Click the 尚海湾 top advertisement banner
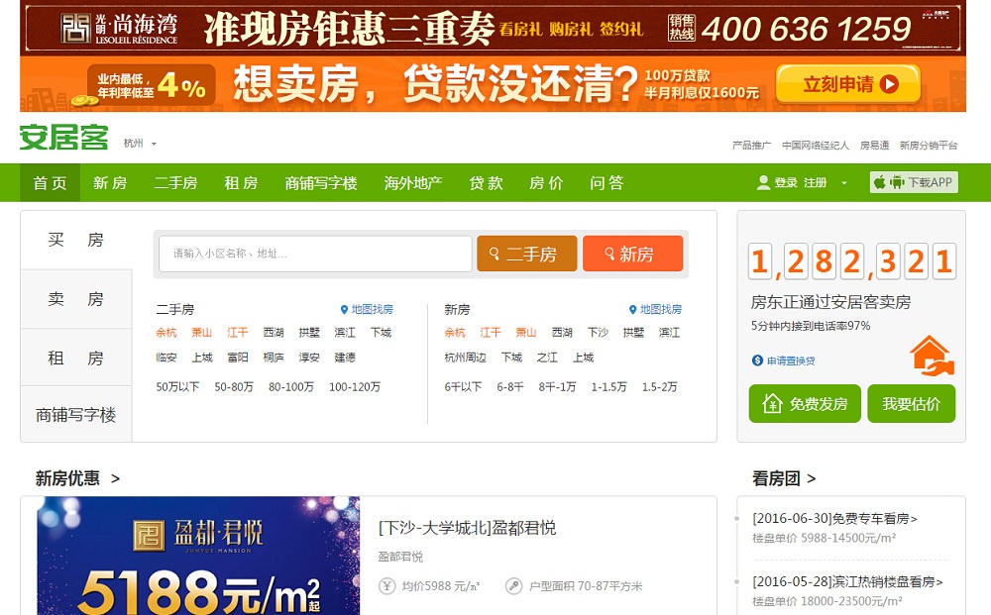The width and height of the screenshot is (991, 615). click(x=493, y=29)
